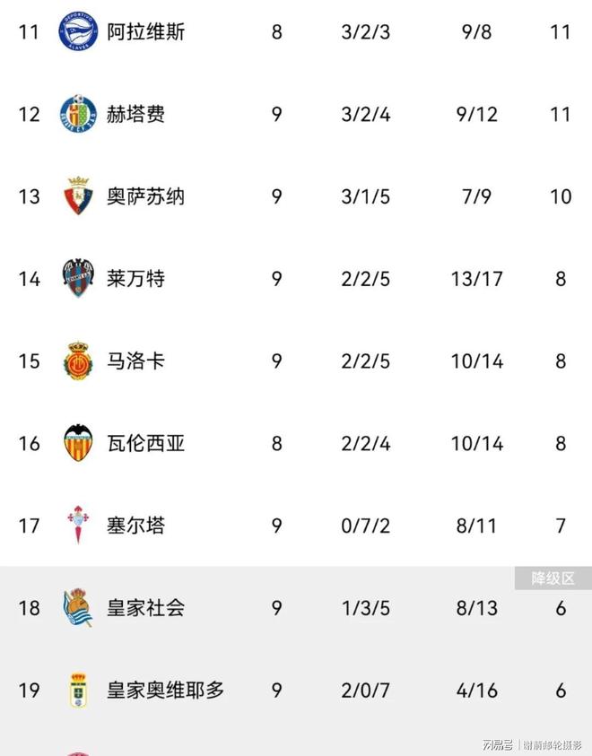Viewport: 592px width, 756px height.
Task: Open 皇家奥维耶多 team details
Action: (166, 691)
